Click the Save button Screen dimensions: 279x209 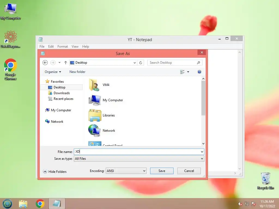[x=162, y=171]
